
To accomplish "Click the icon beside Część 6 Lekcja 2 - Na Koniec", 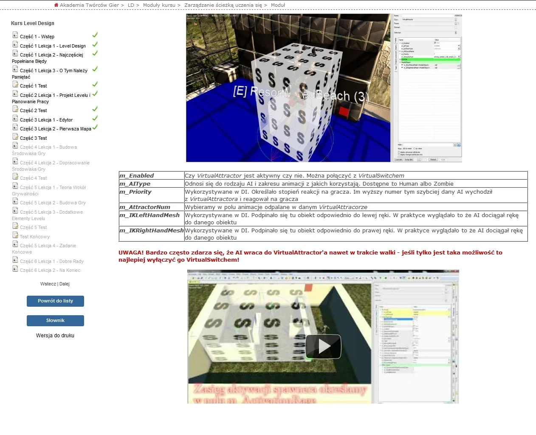I will point(15,268).
